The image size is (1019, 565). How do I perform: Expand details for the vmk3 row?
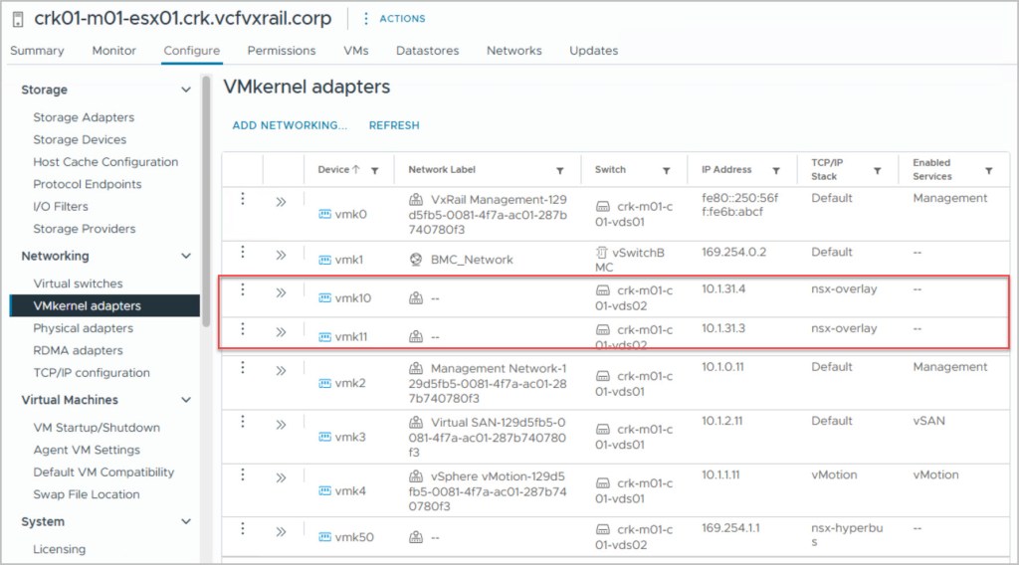tap(281, 425)
